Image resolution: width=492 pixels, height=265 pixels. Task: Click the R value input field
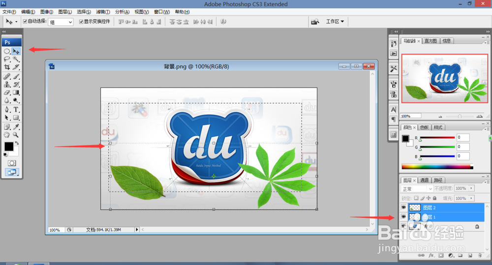pos(463,137)
